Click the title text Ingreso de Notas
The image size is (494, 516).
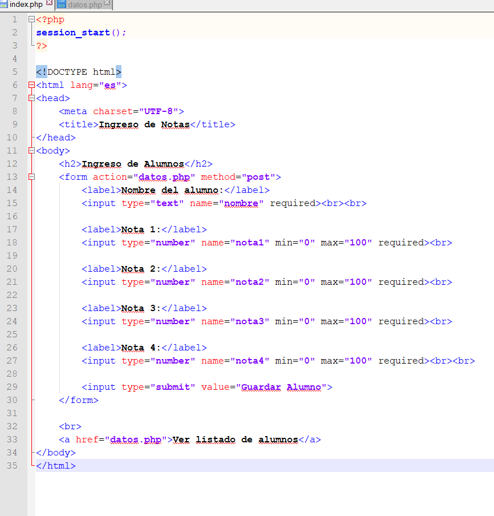pyautogui.click(x=144, y=124)
